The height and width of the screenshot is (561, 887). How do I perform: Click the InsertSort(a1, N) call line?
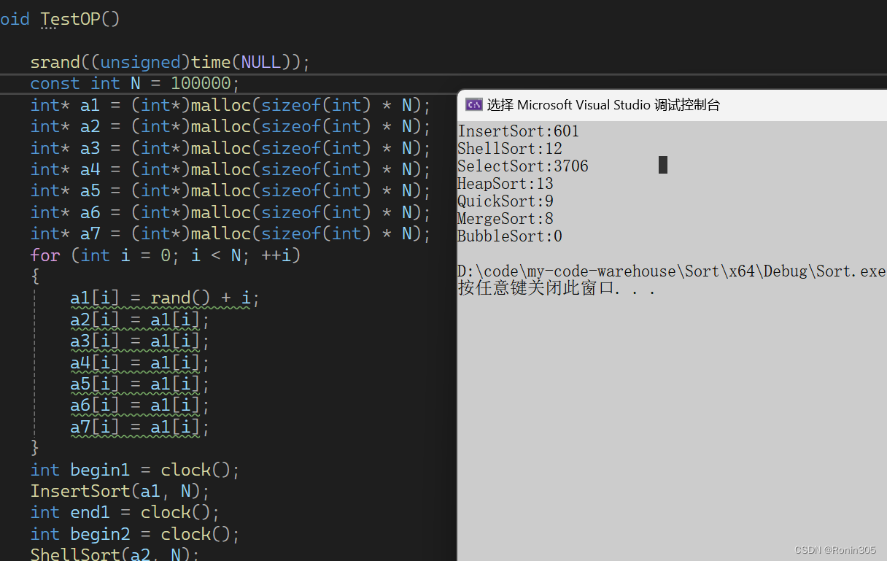[x=120, y=491]
